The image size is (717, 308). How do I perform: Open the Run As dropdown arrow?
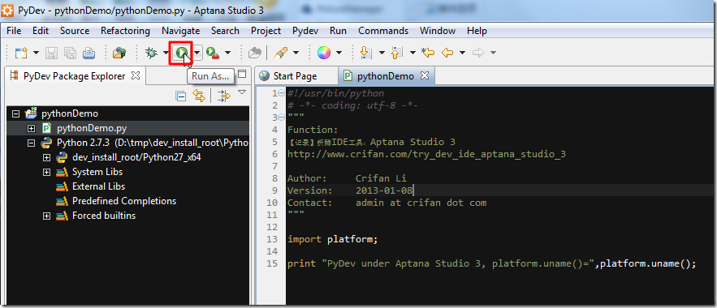click(197, 53)
